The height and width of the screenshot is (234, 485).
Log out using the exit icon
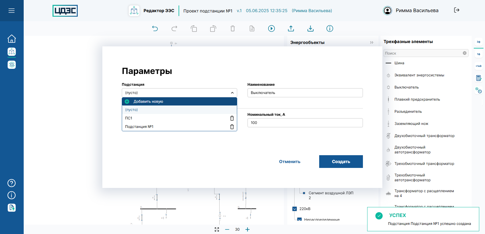[x=456, y=10]
